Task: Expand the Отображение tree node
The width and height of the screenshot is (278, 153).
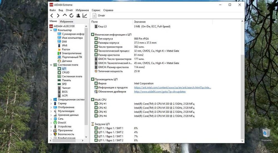Action: tap(51, 107)
